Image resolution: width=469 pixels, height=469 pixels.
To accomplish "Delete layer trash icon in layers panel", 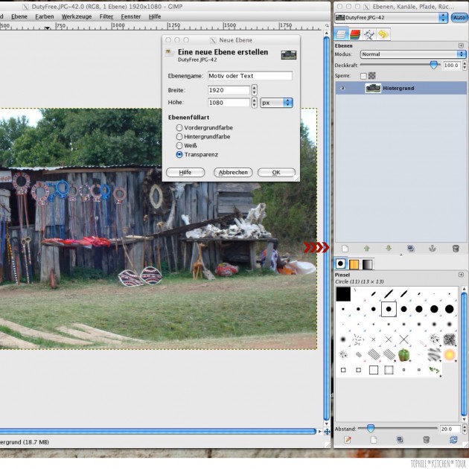I will pos(456,249).
